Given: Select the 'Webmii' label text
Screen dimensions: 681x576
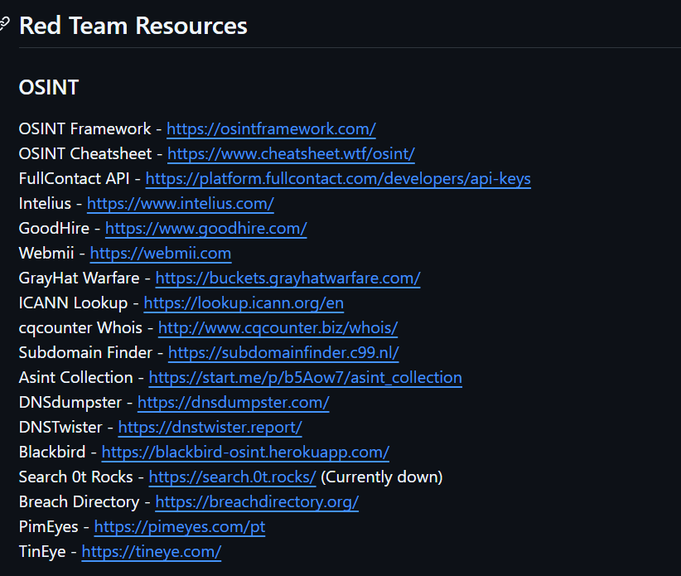Looking at the screenshot, I should (x=46, y=254).
